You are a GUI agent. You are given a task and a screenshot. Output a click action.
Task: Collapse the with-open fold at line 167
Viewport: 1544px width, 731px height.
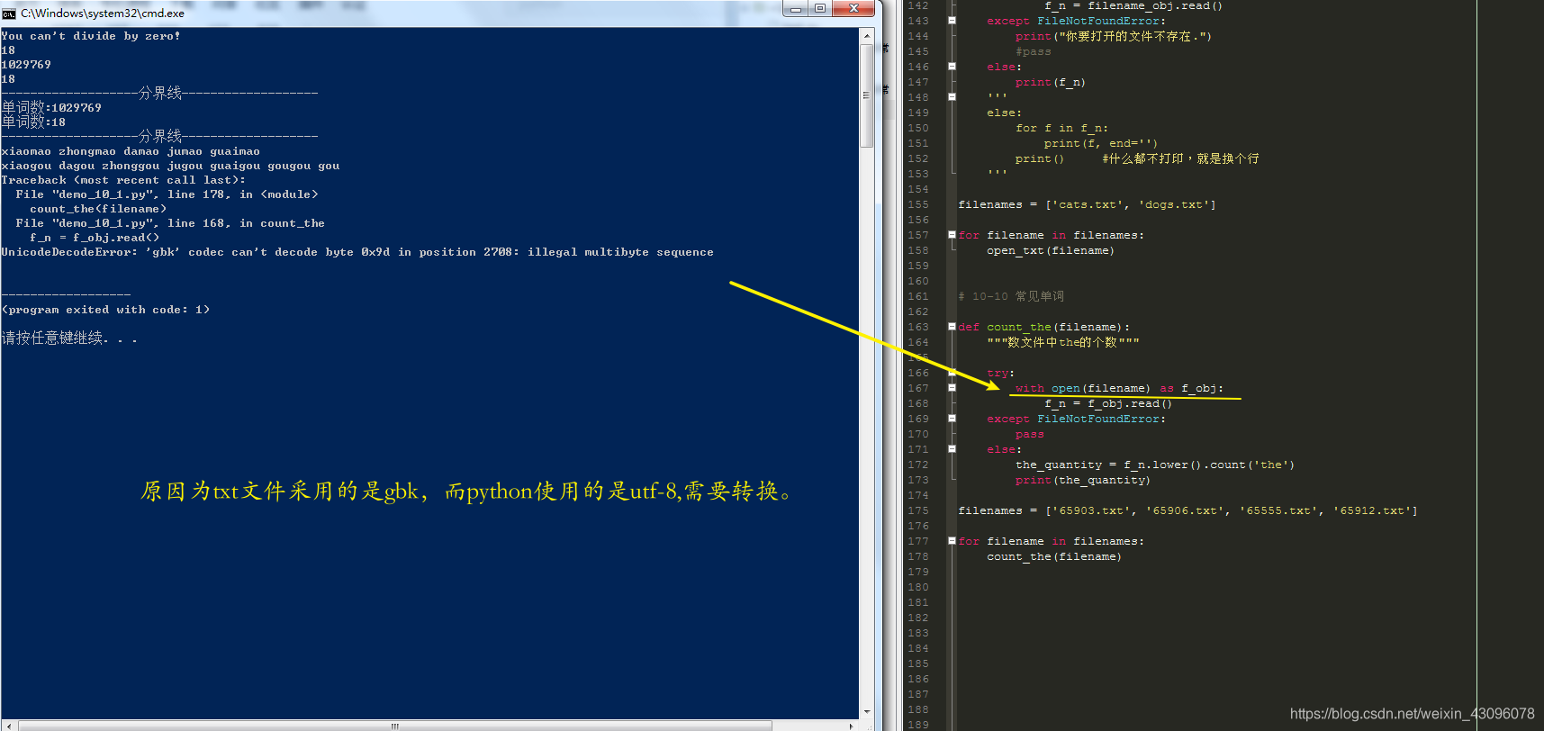coord(952,388)
